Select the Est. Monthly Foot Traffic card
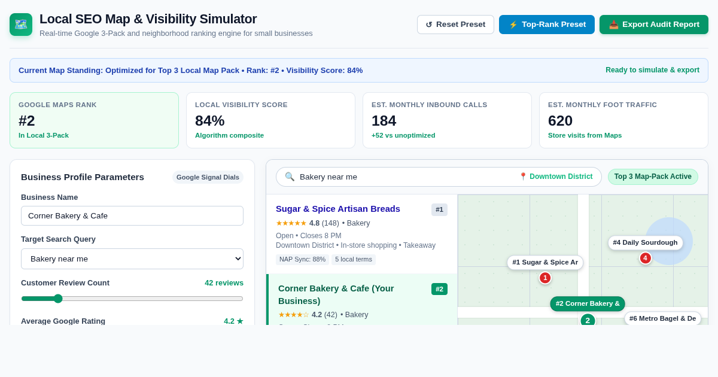Screen dimensions: 718x377 click(623, 120)
